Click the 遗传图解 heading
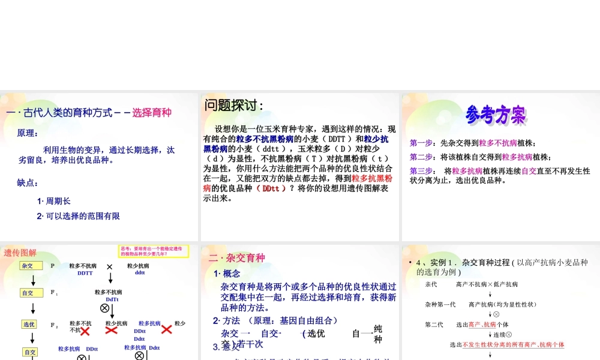600x360 pixels. (x=20, y=253)
